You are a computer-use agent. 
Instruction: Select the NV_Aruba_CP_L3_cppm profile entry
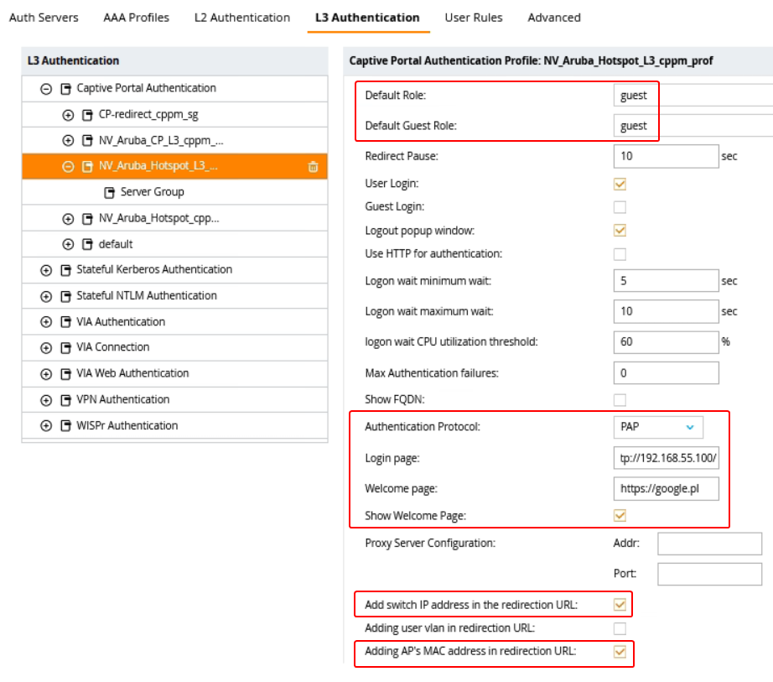click(x=161, y=141)
